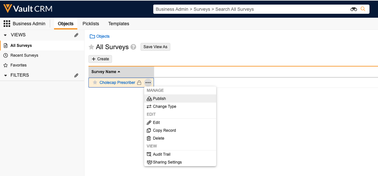Open the app launcher grid icon
This screenshot has width=378, height=176.
7,24
